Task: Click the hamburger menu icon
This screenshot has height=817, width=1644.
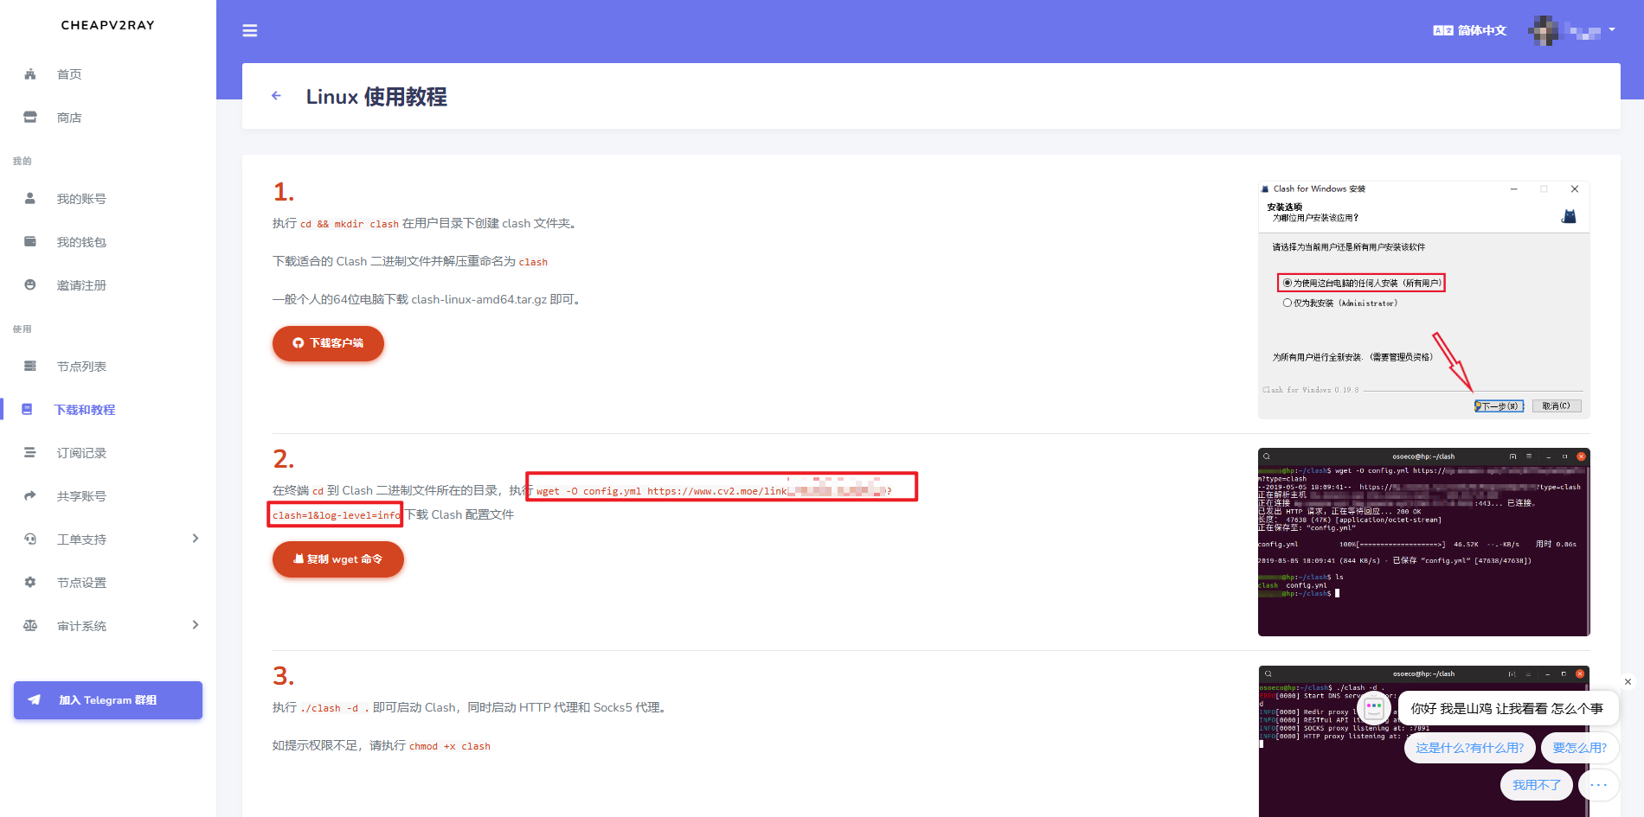Action: (x=250, y=31)
